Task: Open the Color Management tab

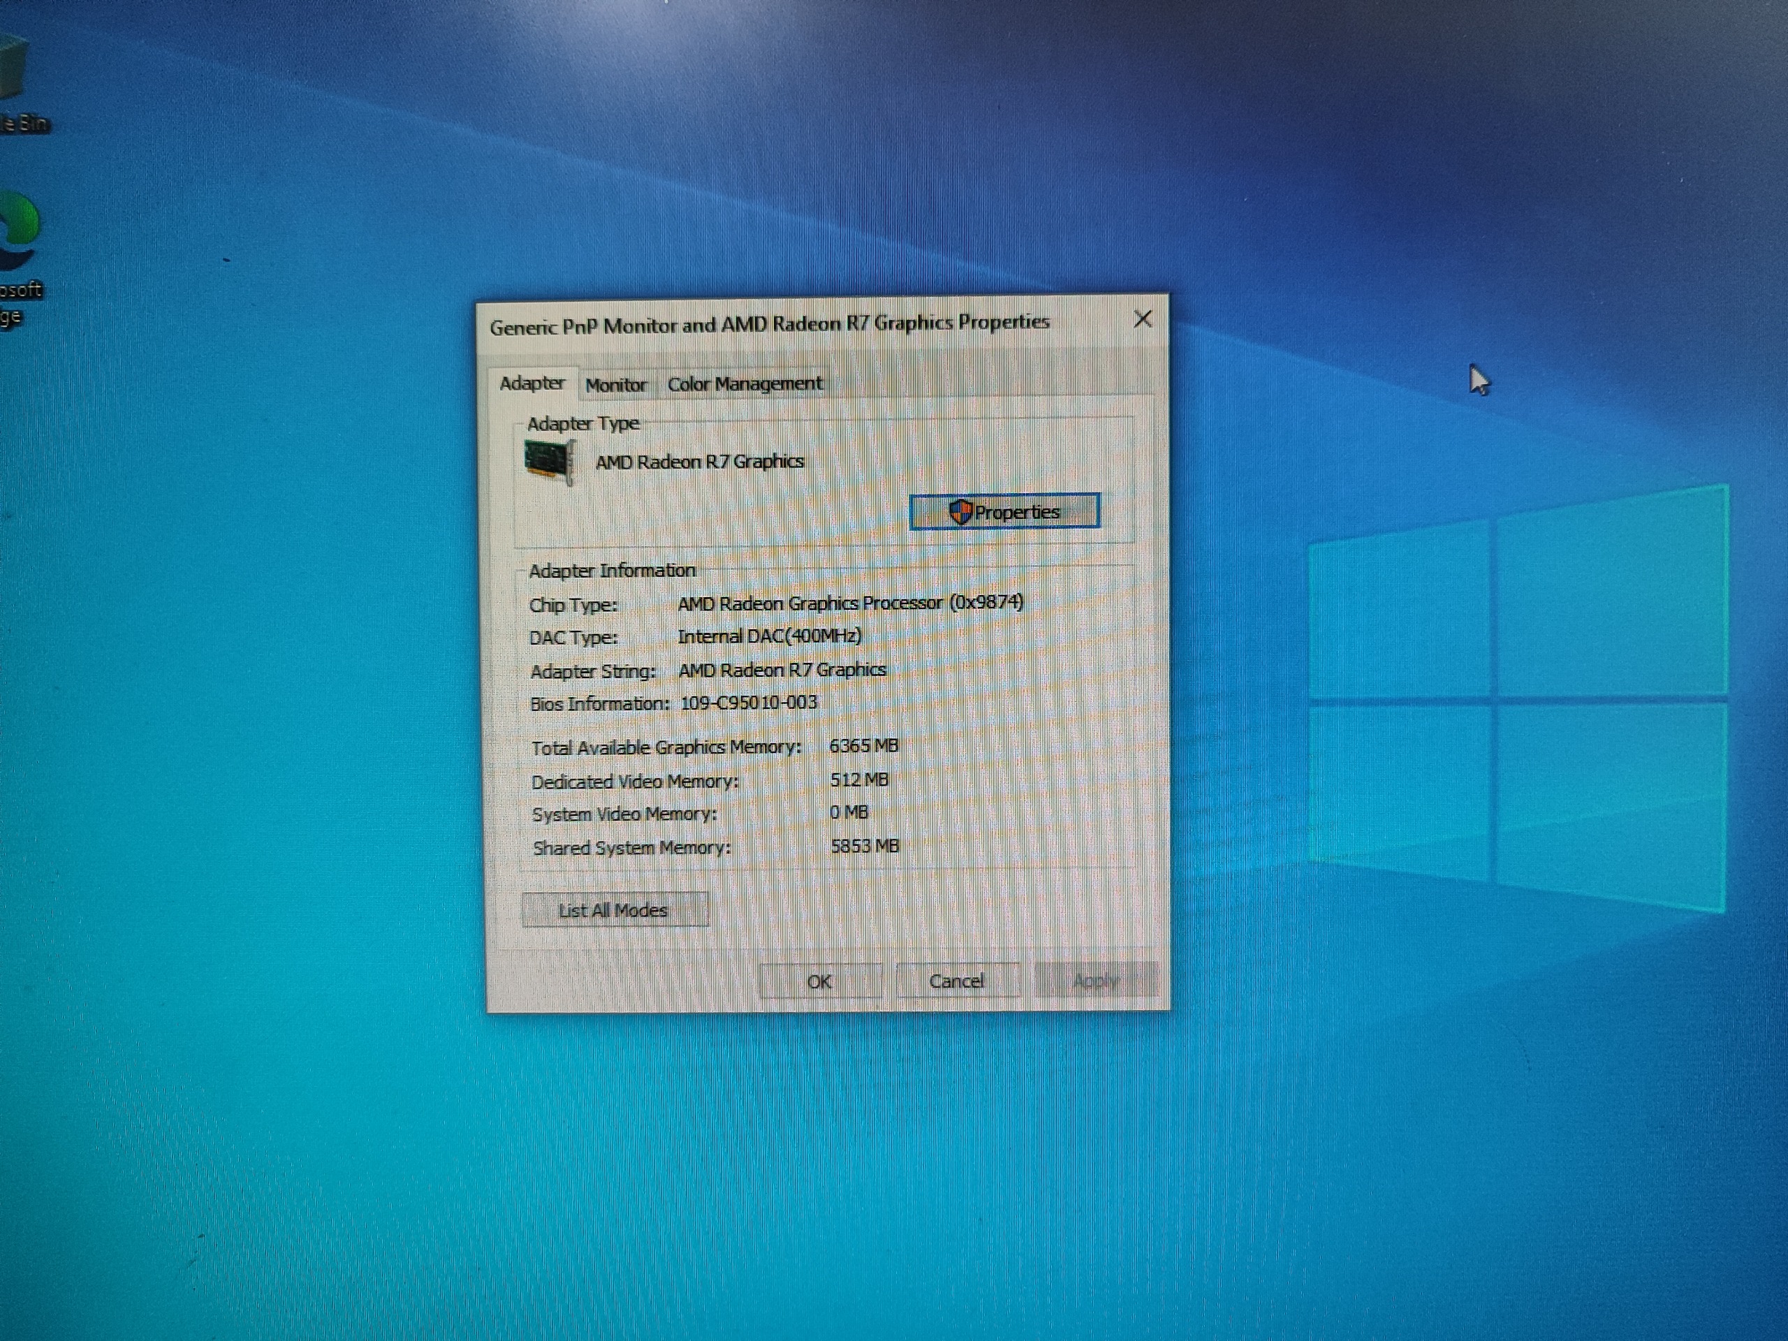Action: 745,384
